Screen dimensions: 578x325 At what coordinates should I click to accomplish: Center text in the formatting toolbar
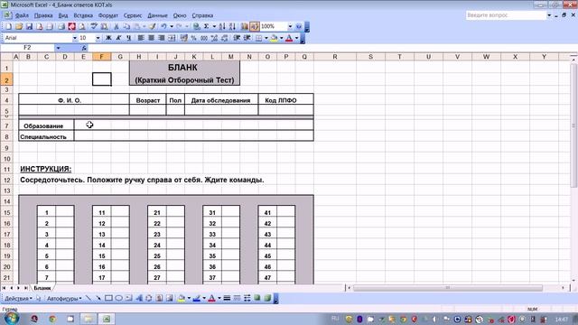(x=151, y=38)
